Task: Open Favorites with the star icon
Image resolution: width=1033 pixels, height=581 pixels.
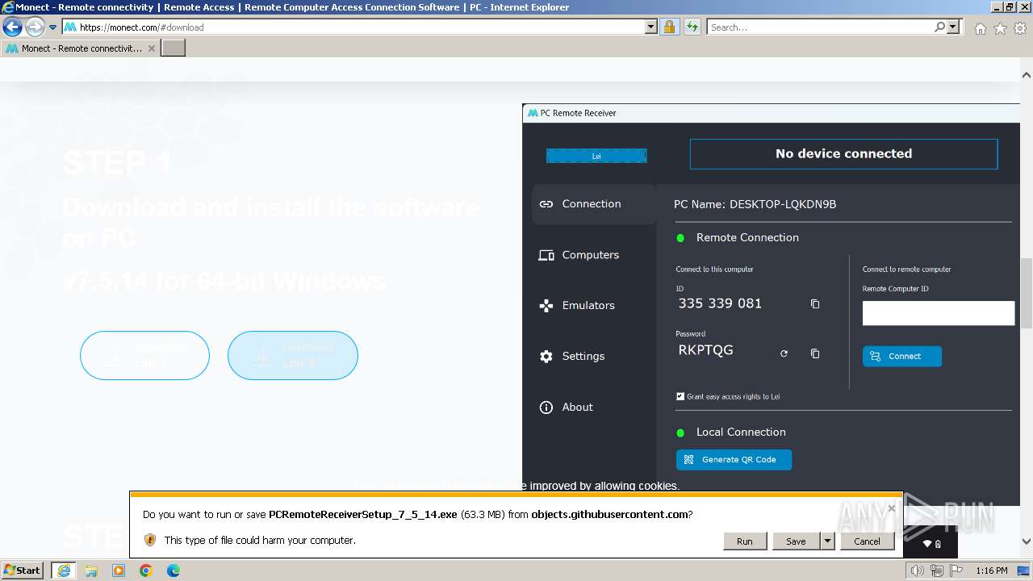Action: tap(1000, 28)
